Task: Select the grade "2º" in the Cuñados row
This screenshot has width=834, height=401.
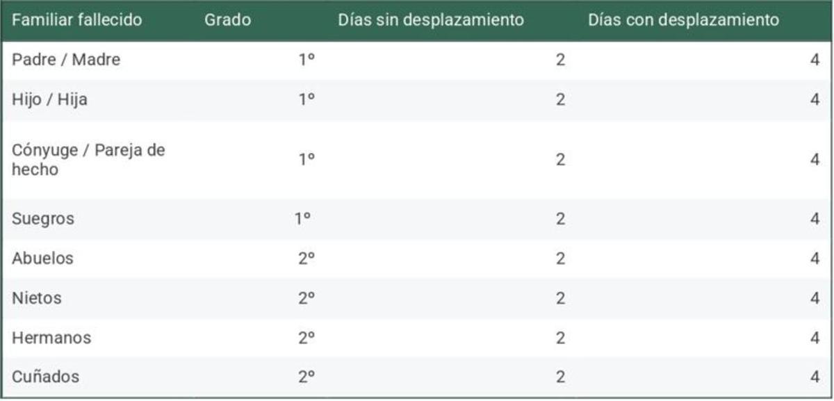Action: (x=306, y=377)
